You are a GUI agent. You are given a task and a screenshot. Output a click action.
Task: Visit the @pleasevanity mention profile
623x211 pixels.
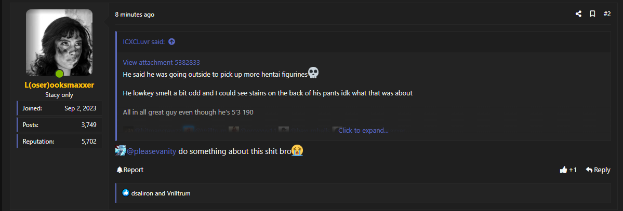click(x=151, y=151)
